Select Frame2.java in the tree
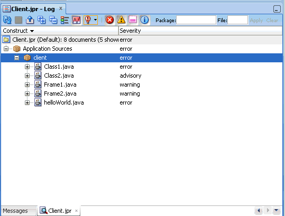 tap(60, 93)
